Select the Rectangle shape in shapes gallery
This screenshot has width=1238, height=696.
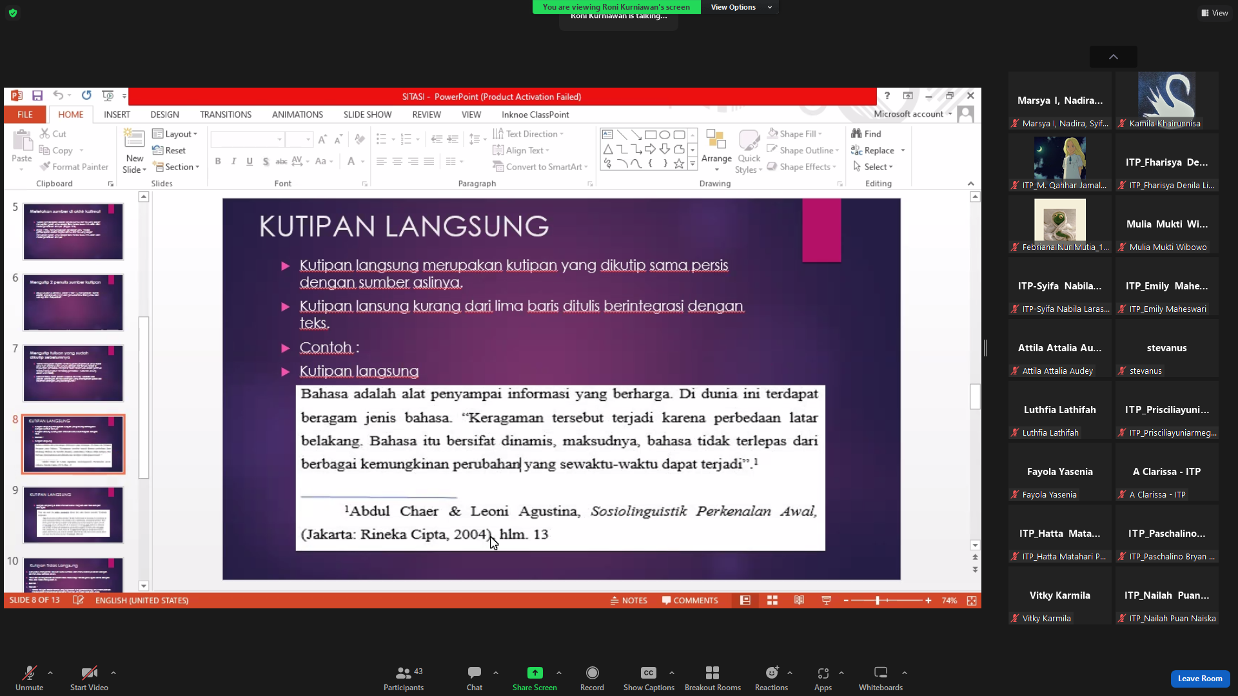(651, 135)
